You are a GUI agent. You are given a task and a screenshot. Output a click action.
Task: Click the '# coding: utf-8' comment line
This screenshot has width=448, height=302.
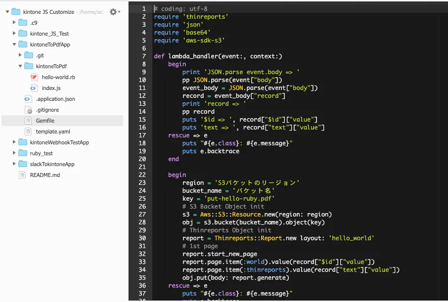(x=181, y=9)
